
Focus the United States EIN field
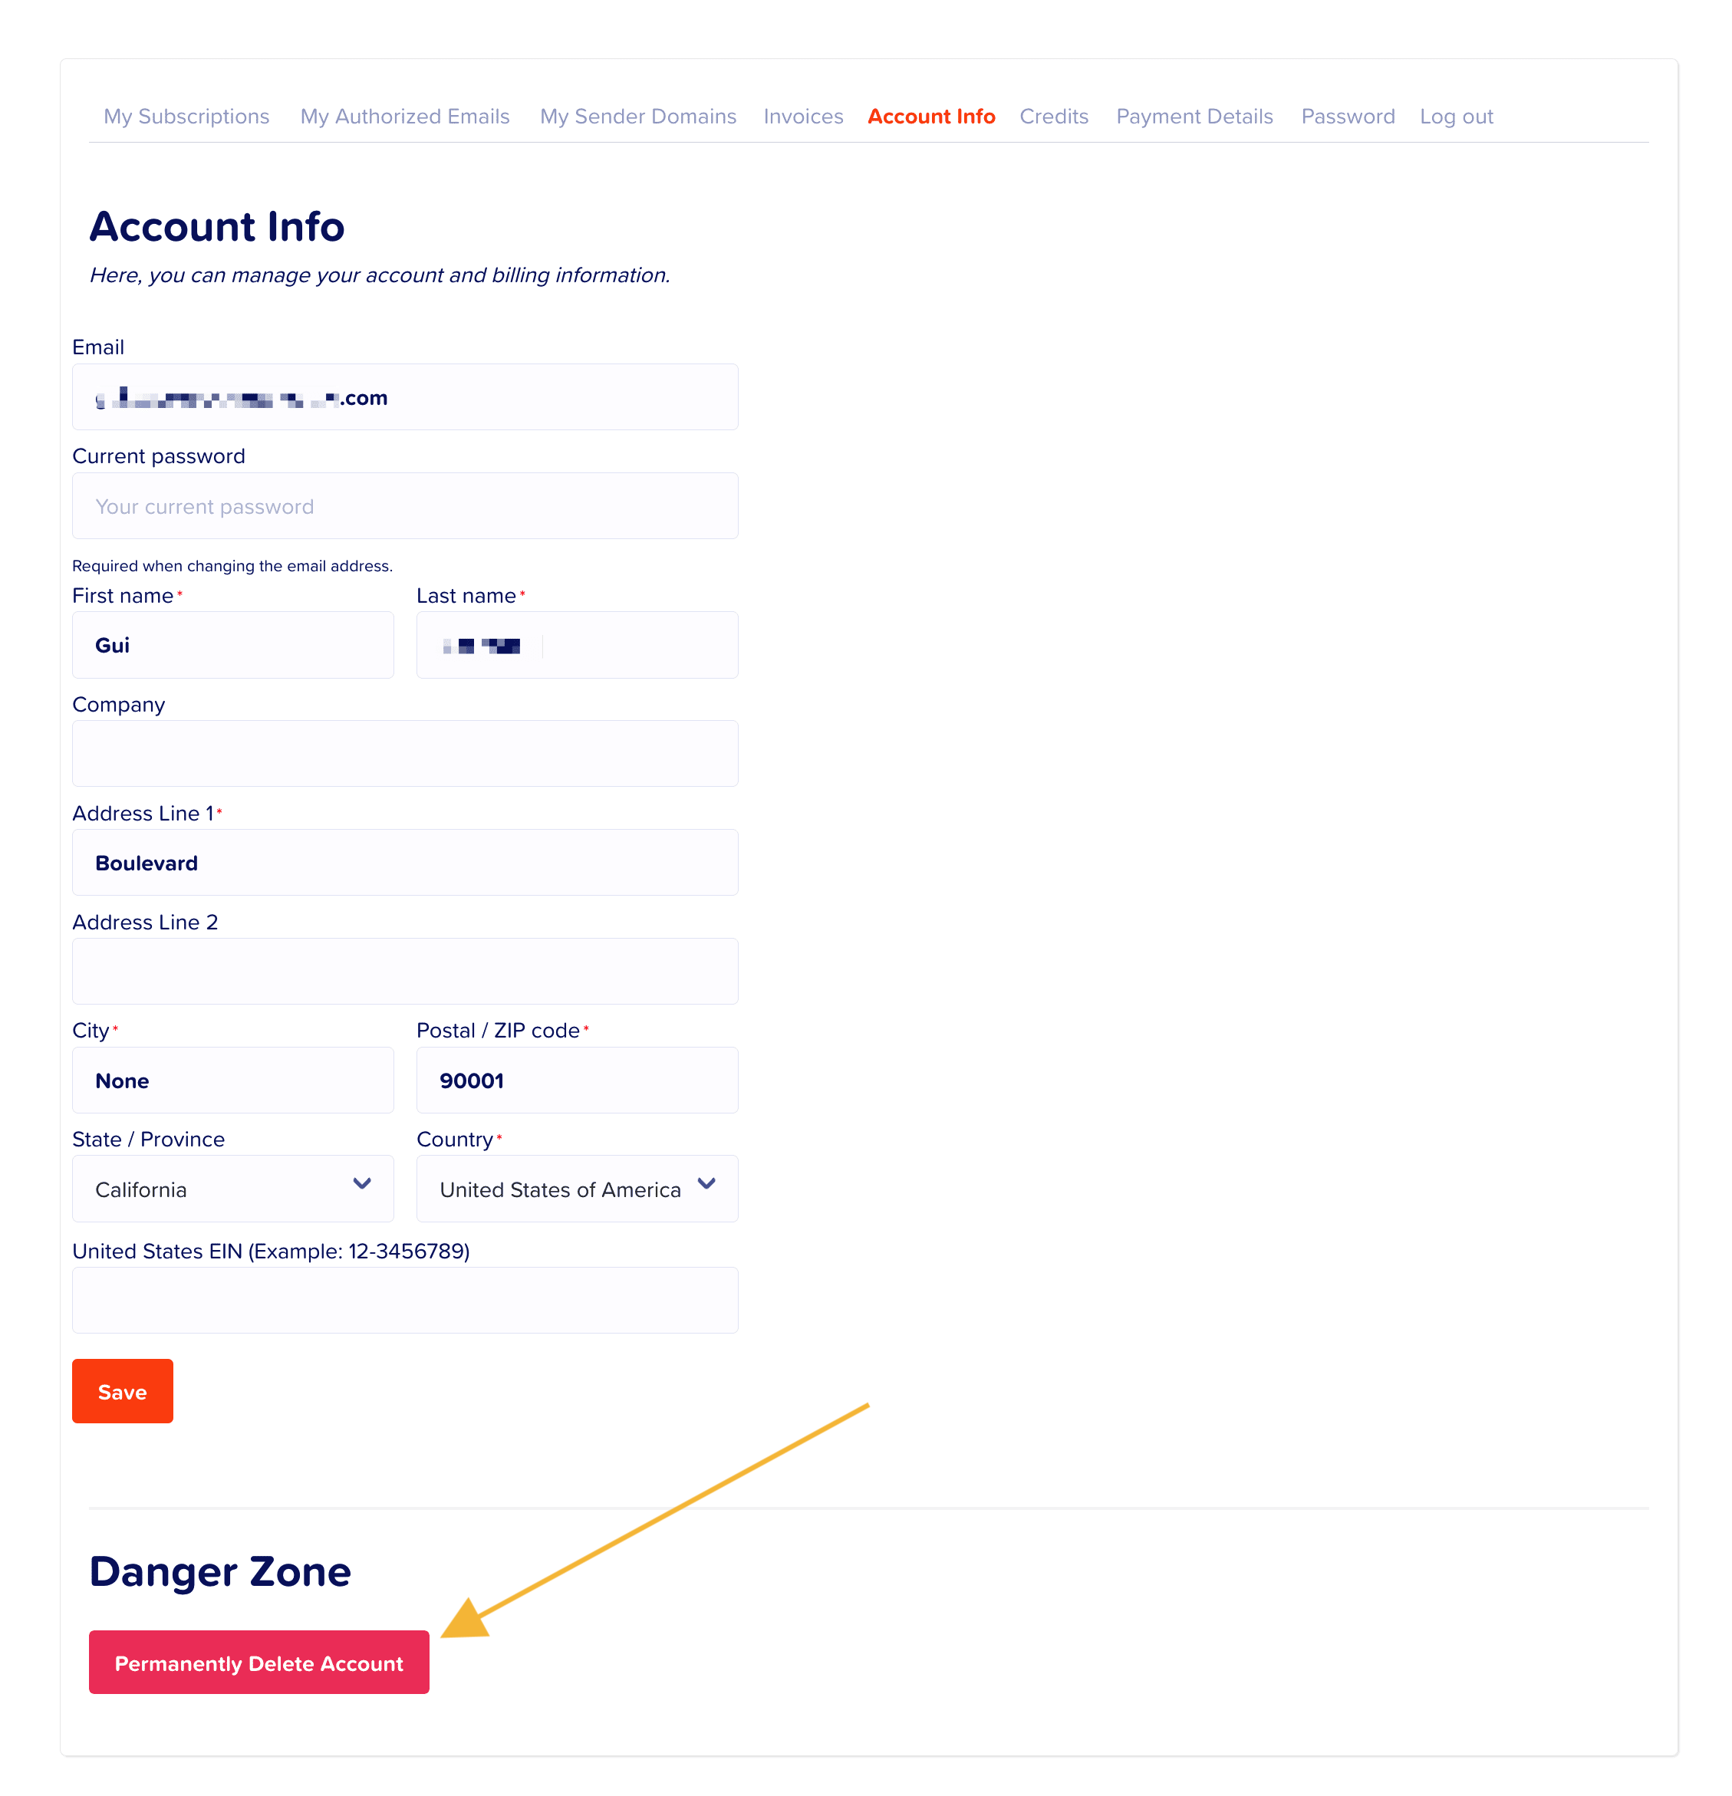[x=405, y=1301]
